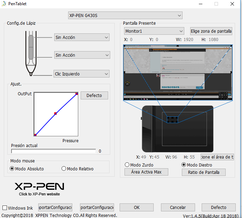This screenshot has width=242, height=218.
Task: Reset pressure curve with the Ajust. Defecto button
Action: tap(94, 95)
